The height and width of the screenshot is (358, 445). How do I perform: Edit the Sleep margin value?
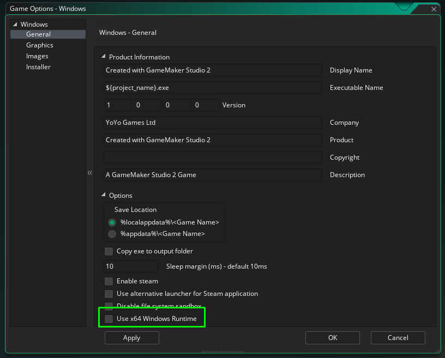130,266
